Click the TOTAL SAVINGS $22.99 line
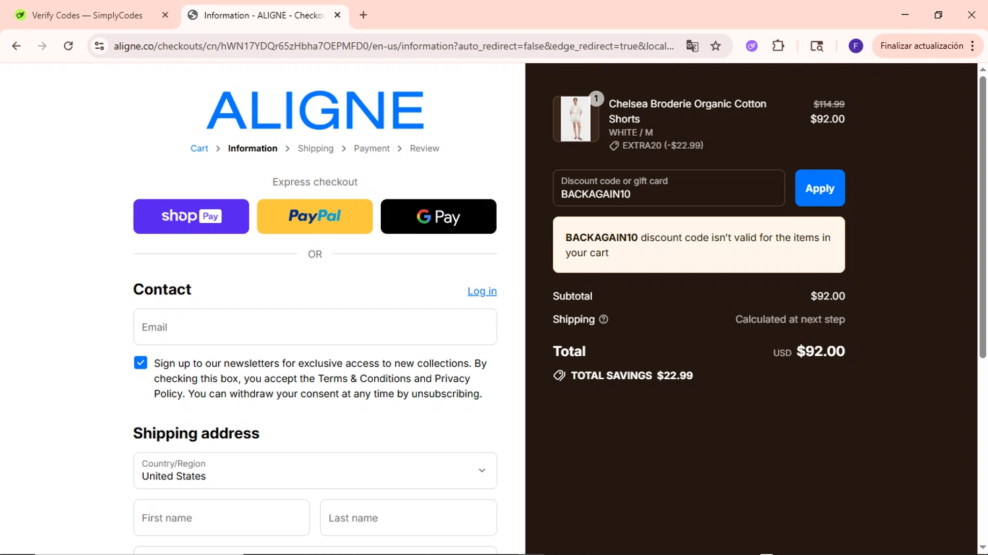The height and width of the screenshot is (555, 988). (x=623, y=375)
